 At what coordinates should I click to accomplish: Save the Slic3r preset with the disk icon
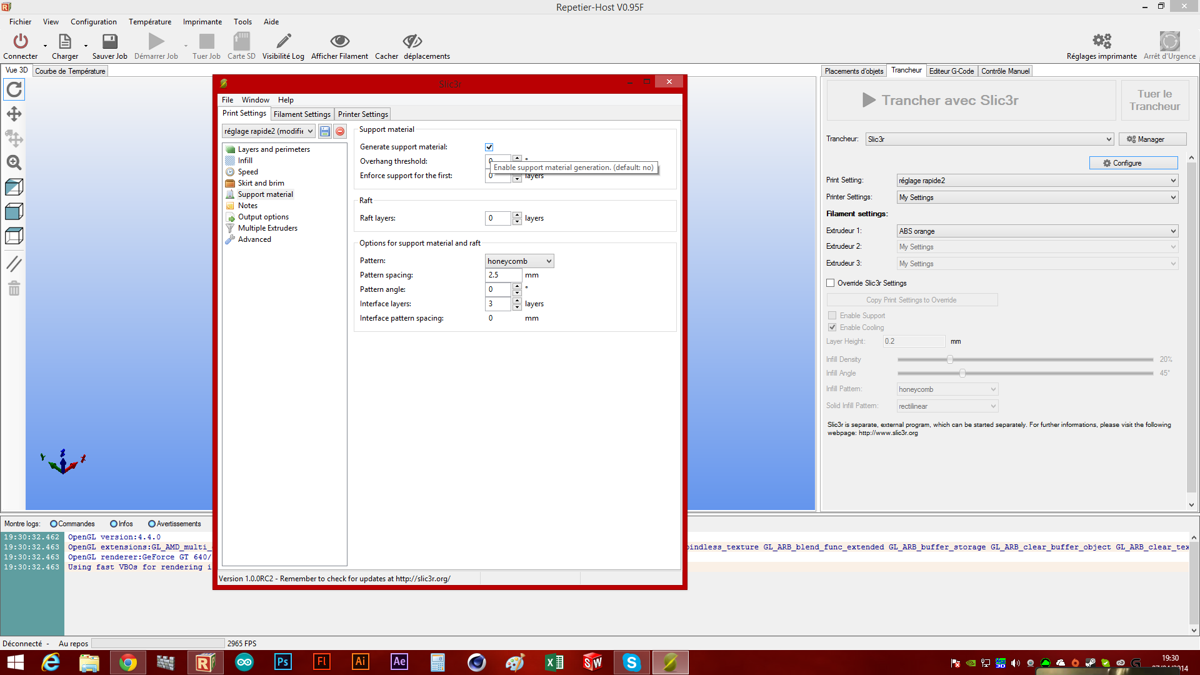point(325,131)
